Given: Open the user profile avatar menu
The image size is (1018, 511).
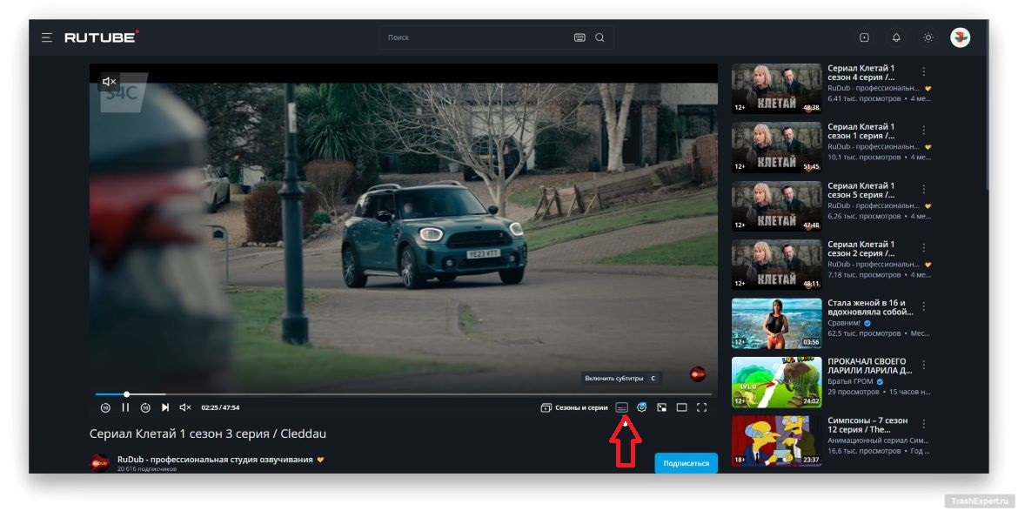Looking at the screenshot, I should (960, 37).
